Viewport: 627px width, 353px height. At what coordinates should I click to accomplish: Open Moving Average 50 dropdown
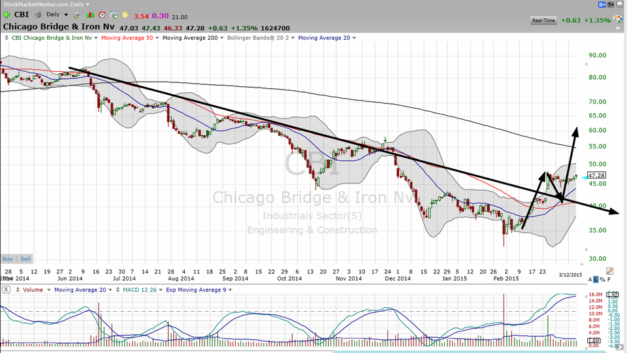point(157,38)
